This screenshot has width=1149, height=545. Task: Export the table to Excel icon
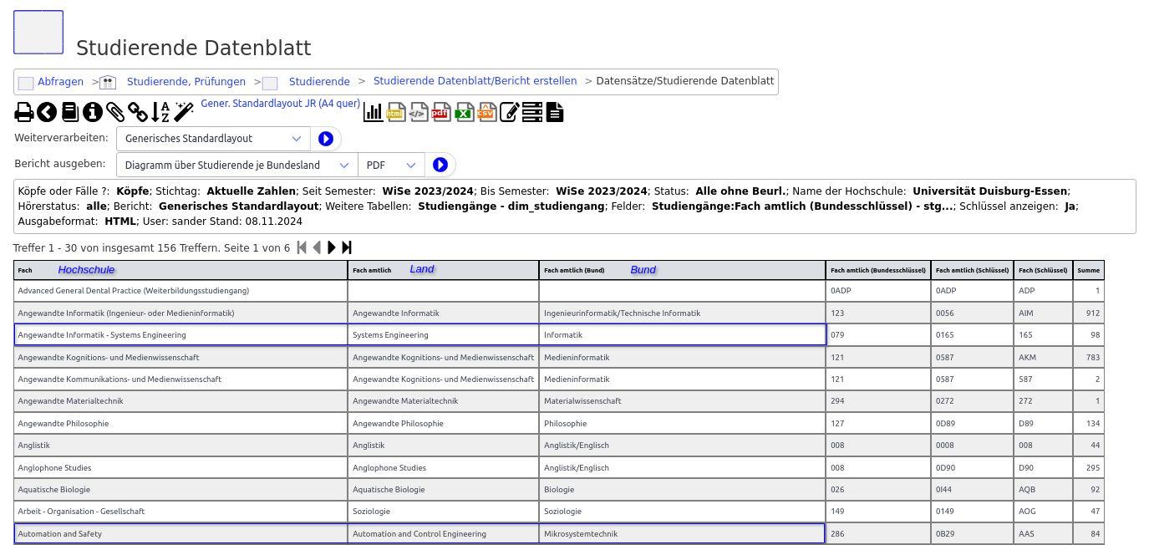tap(464, 112)
